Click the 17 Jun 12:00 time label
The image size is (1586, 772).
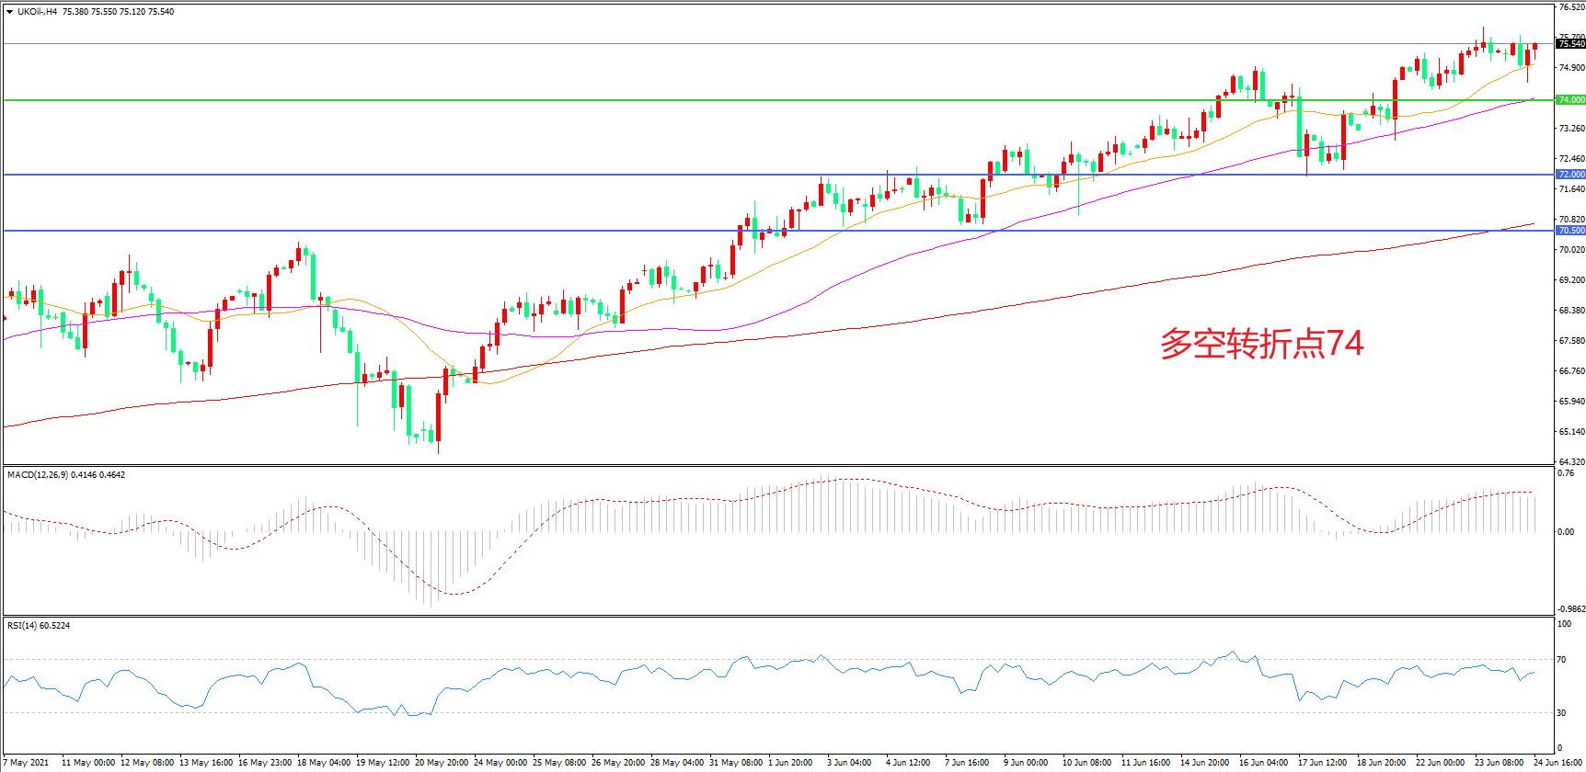[1322, 762]
